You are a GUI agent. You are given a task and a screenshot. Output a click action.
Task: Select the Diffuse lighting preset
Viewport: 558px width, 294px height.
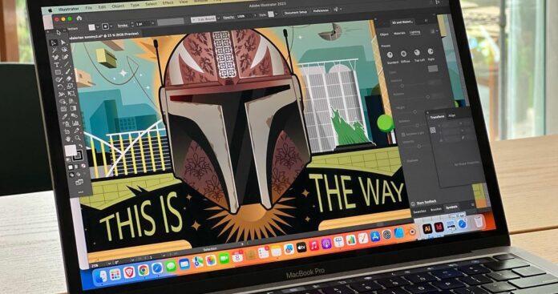click(403, 54)
